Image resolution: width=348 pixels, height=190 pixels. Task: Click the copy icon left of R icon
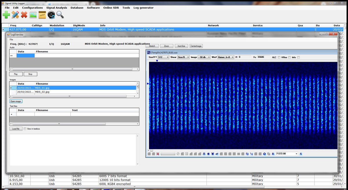pos(269,154)
